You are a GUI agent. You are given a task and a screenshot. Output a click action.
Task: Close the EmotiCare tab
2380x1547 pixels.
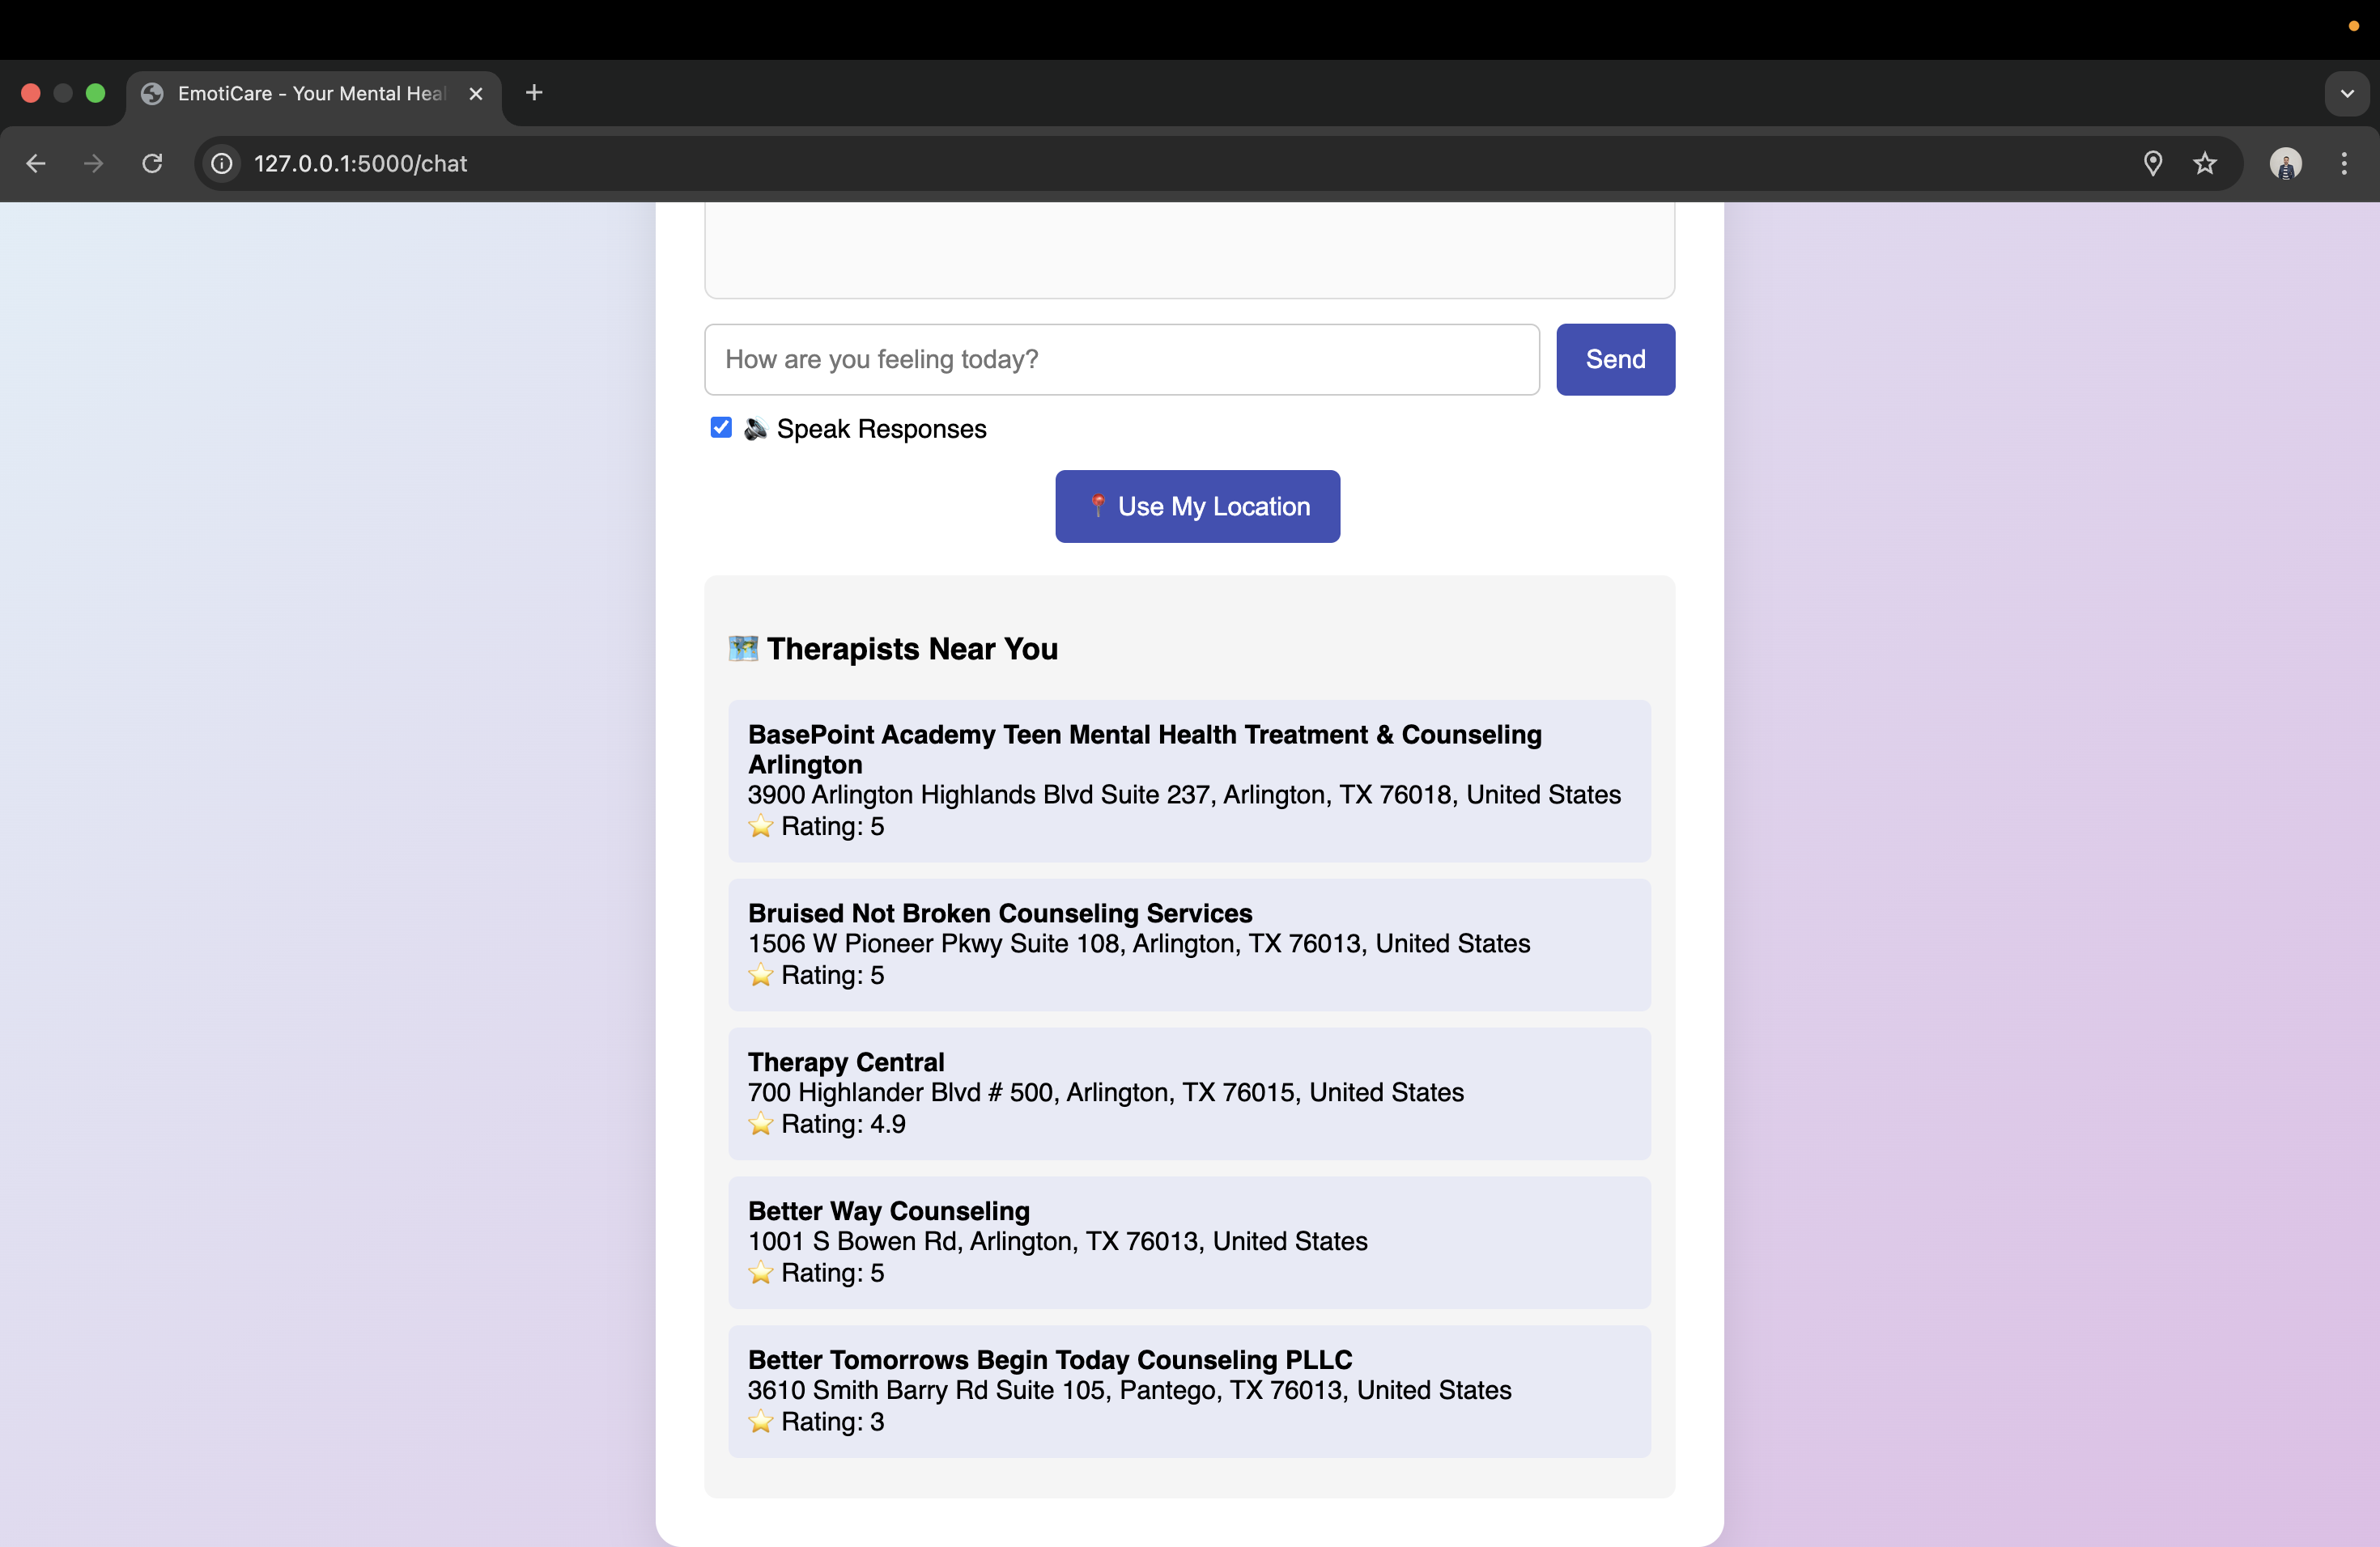(x=476, y=93)
